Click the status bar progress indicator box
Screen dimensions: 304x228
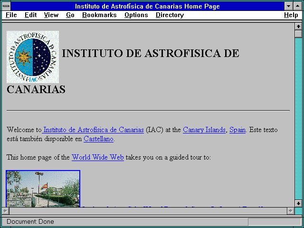(x=275, y=222)
